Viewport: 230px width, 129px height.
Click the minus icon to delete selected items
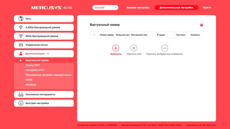(165, 48)
